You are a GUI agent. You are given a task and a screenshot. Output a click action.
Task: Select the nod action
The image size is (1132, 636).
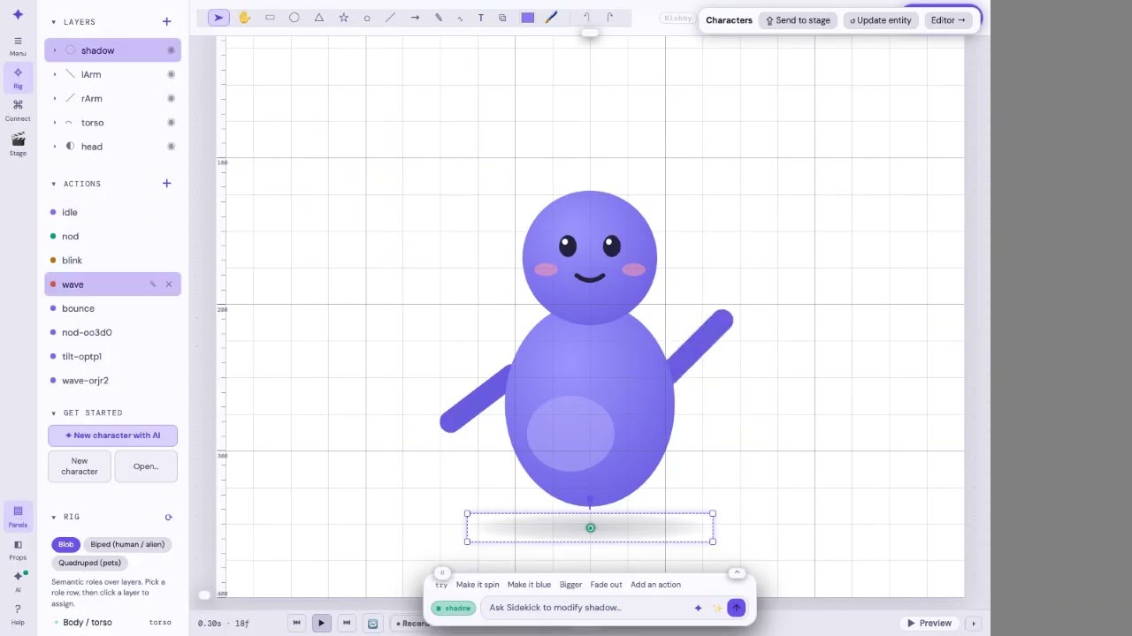point(112,236)
